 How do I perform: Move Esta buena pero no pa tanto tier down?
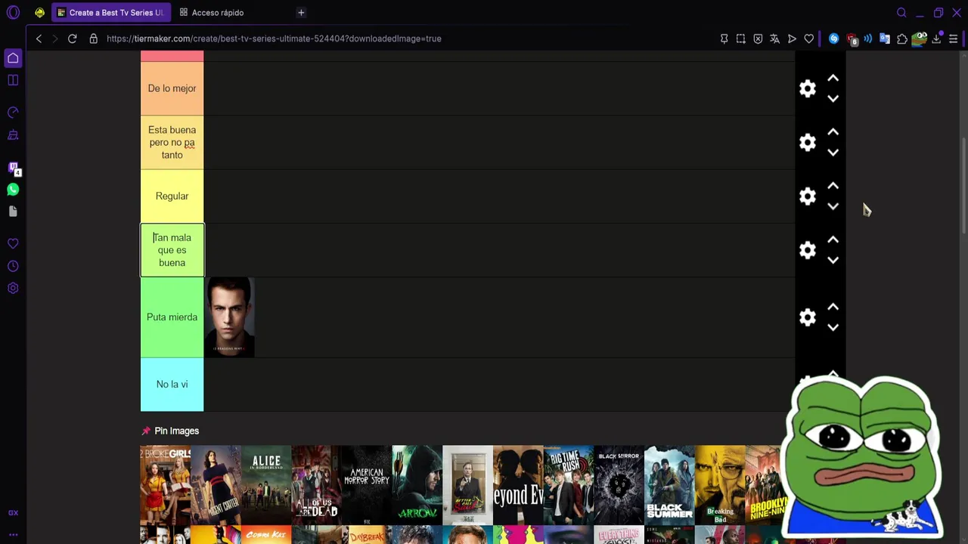[x=833, y=152]
